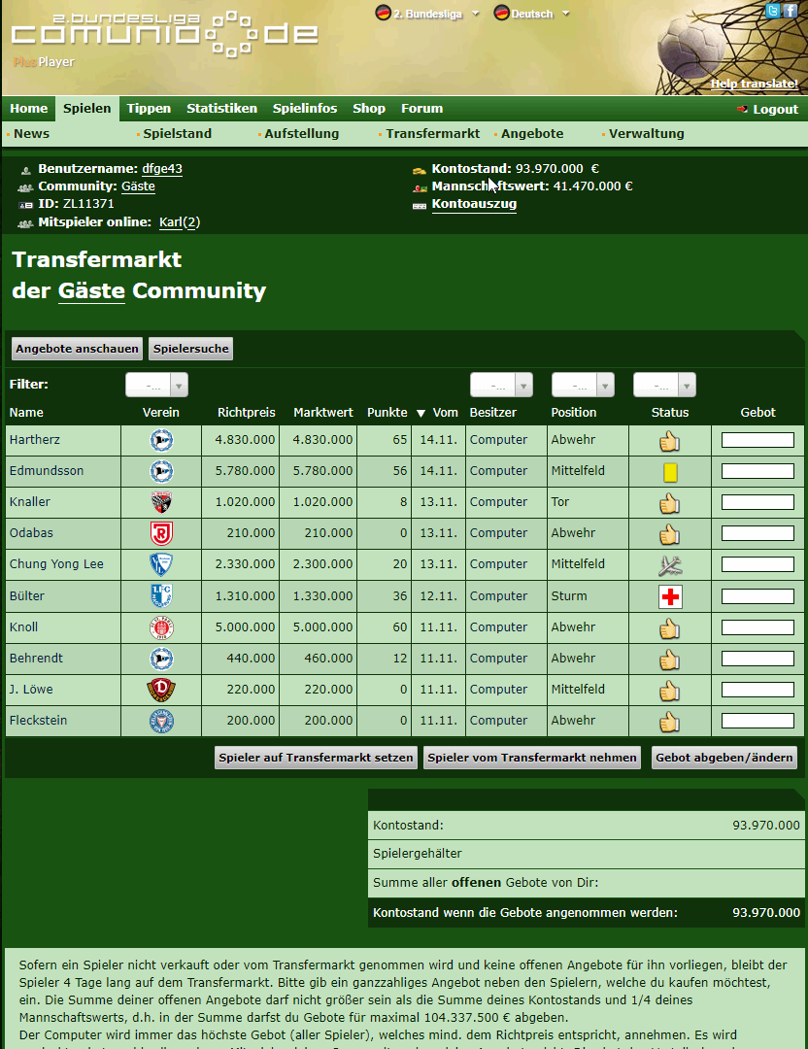
Task: Open the Statistiken menu
Action: 221,109
